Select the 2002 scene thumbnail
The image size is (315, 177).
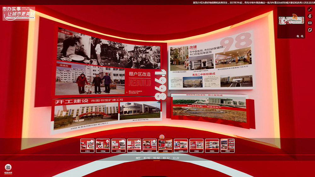[227, 146]
